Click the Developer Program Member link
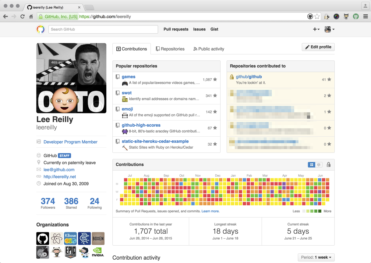 [70, 142]
